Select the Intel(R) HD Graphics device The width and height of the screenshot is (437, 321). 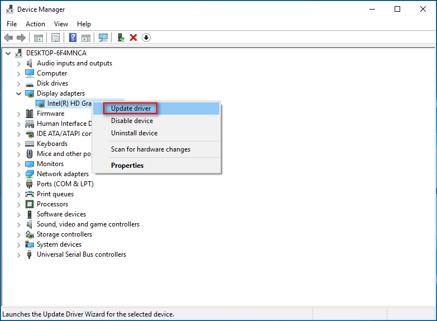coord(69,103)
